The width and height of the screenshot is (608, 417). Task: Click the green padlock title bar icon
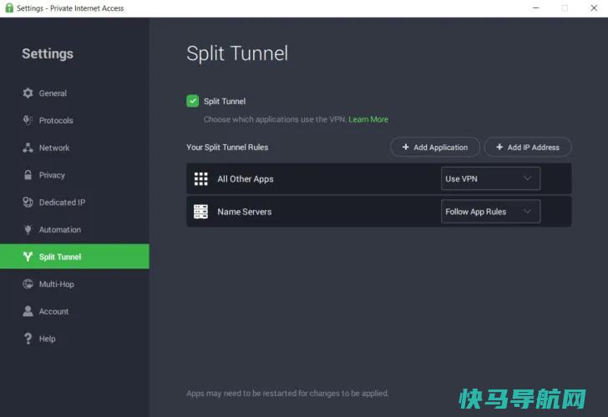point(9,8)
